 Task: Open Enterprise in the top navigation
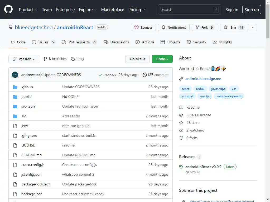(x=65, y=10)
